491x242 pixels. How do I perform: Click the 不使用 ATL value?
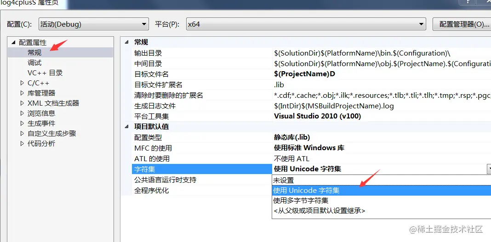point(291,158)
